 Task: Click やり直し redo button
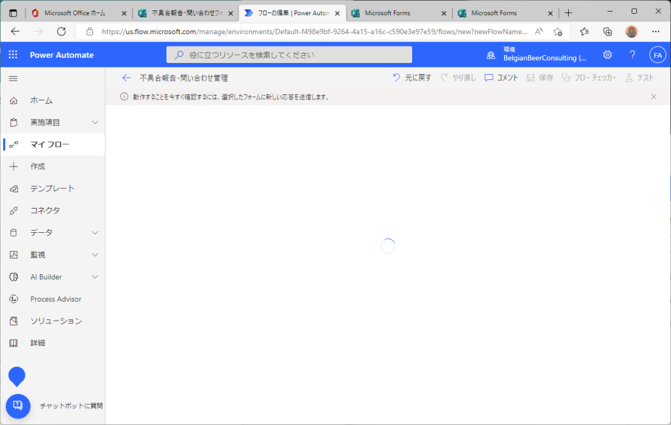click(x=458, y=77)
